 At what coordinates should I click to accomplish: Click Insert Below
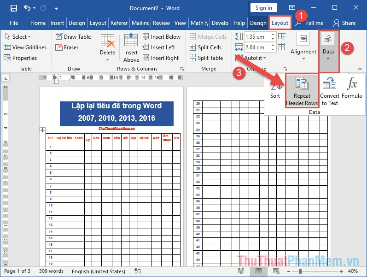(162, 37)
